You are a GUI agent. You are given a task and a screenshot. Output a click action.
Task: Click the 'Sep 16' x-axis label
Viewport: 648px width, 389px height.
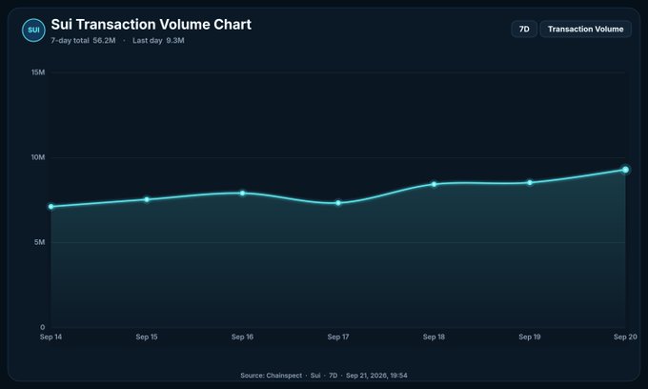(x=243, y=337)
